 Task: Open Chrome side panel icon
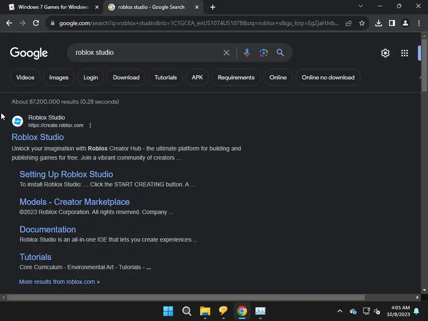click(x=392, y=23)
